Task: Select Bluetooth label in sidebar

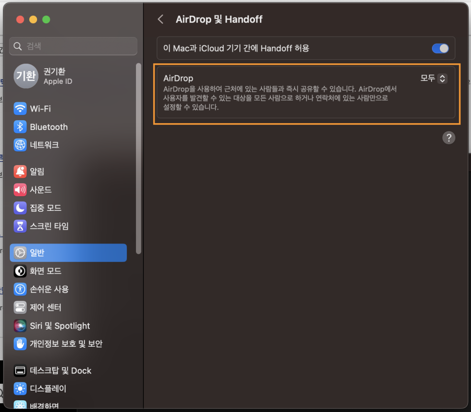Action: 49,127
